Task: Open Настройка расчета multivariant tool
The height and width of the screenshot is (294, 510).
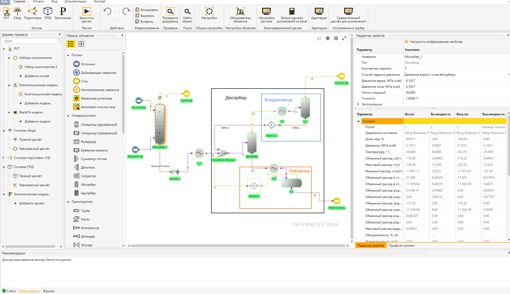Action: coord(266,15)
